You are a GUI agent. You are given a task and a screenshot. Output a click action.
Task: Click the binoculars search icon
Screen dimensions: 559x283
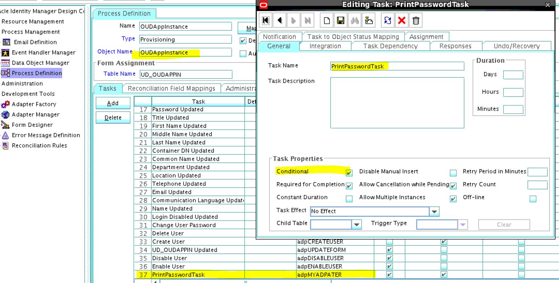coord(355,20)
